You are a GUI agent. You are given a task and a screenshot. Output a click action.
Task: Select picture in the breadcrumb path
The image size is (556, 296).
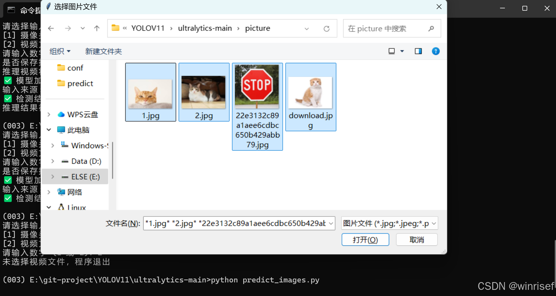coord(257,28)
